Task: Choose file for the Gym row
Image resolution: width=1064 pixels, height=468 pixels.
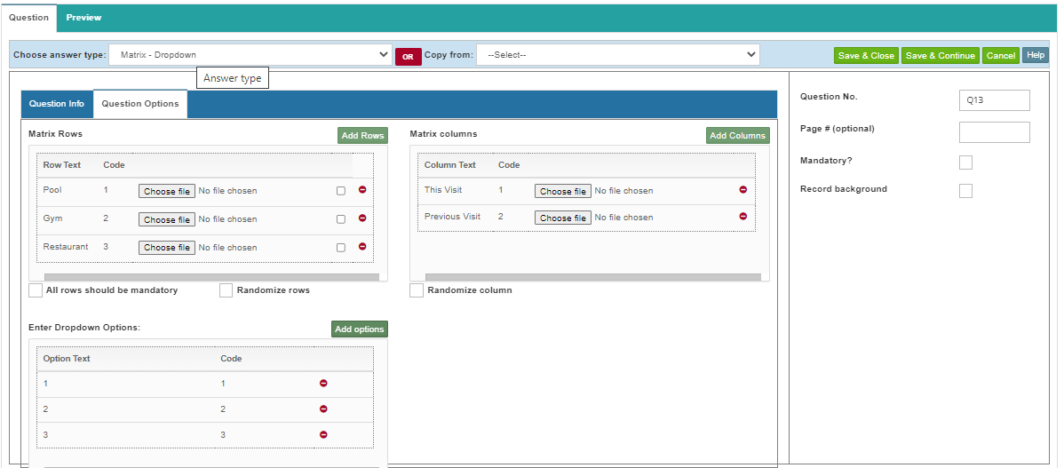Action: [167, 219]
